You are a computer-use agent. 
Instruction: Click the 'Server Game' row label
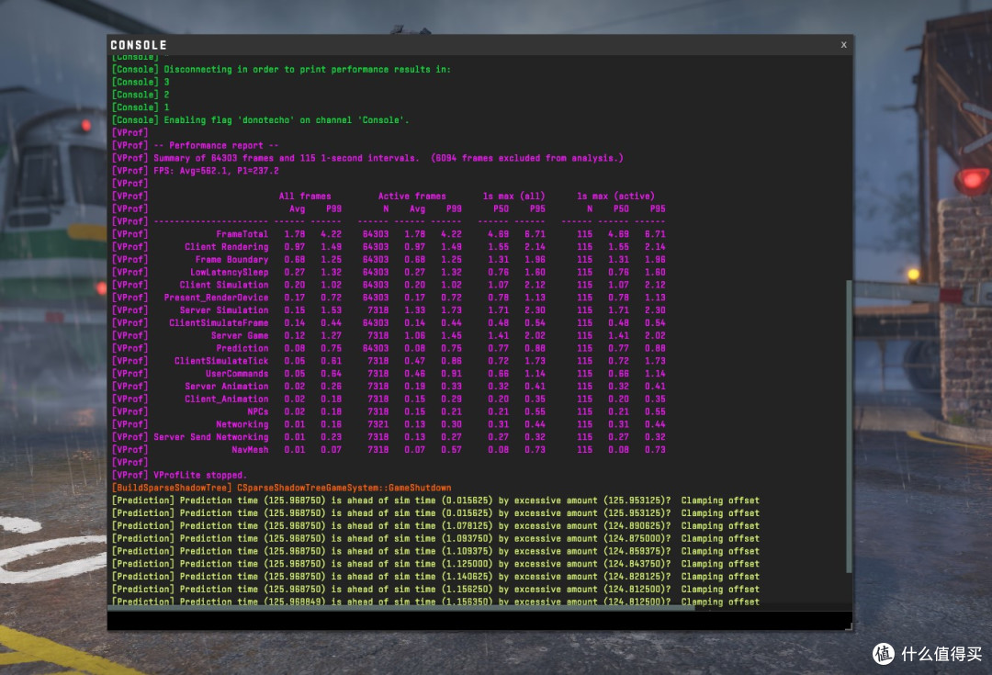(x=240, y=335)
